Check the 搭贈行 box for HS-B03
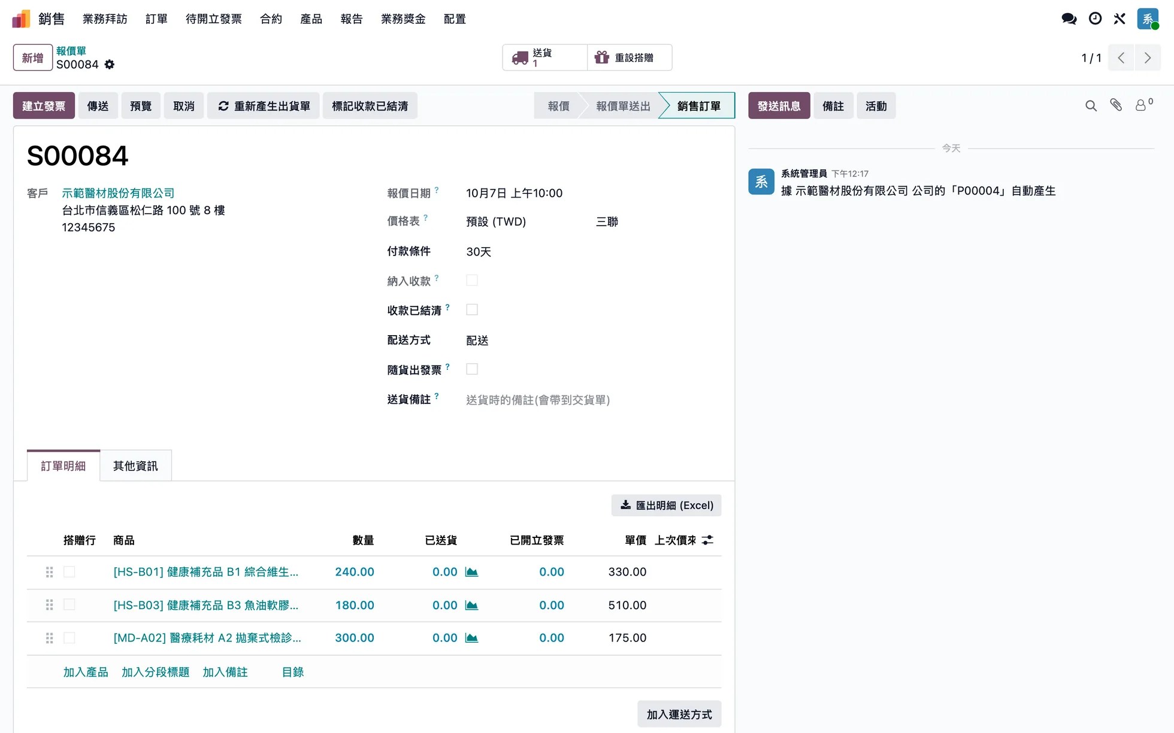1174x733 pixels. (x=69, y=604)
